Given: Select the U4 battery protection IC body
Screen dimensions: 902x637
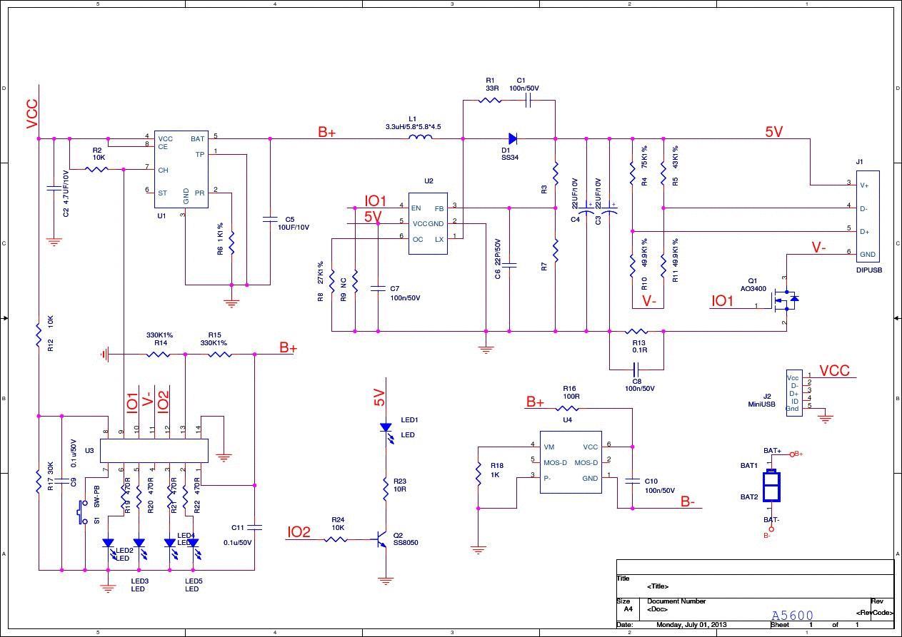Looking at the screenshot, I should coord(570,462).
